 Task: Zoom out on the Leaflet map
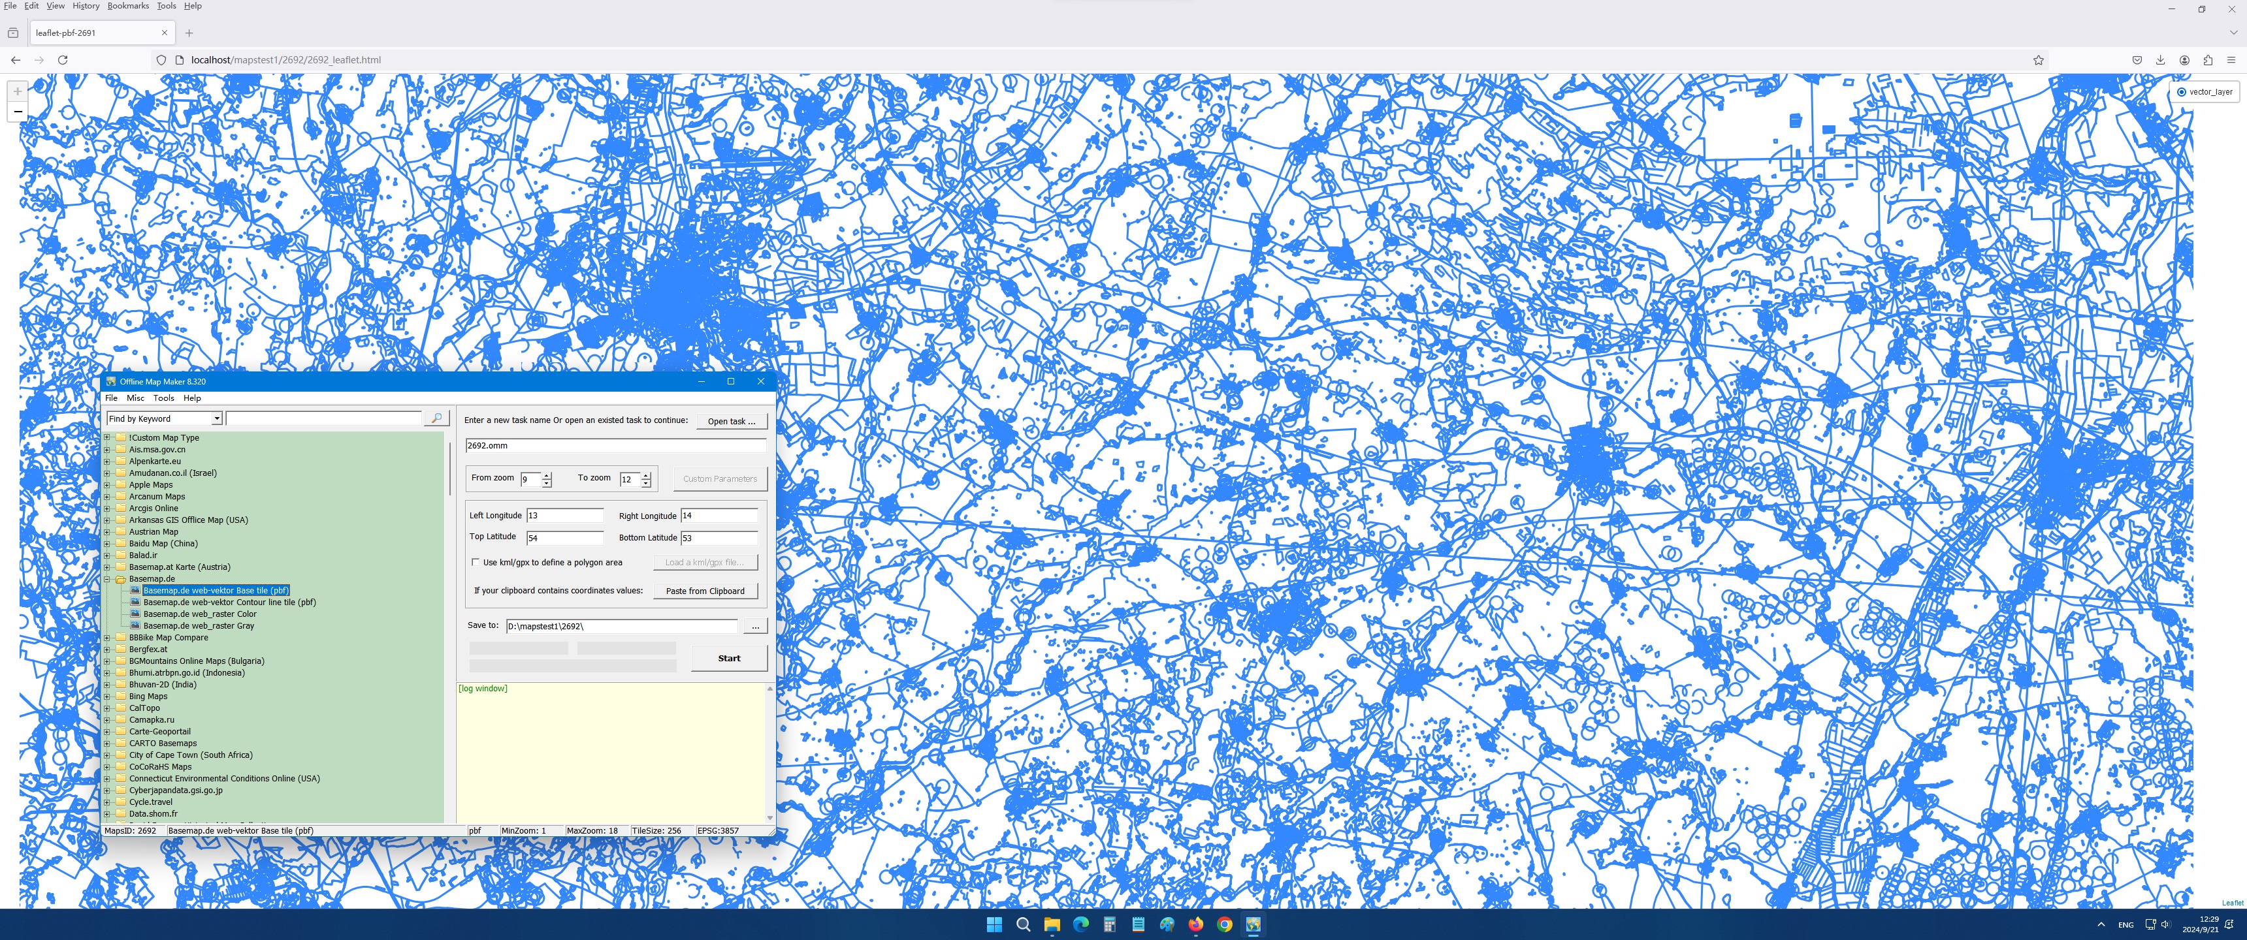[x=18, y=112]
